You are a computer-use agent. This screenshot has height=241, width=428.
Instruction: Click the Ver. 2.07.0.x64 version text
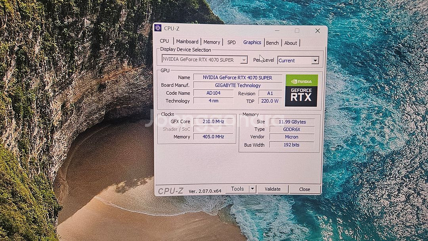pos(205,191)
